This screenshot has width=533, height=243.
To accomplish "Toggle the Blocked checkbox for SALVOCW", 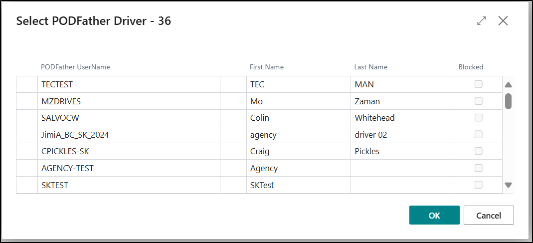I will pyautogui.click(x=478, y=117).
